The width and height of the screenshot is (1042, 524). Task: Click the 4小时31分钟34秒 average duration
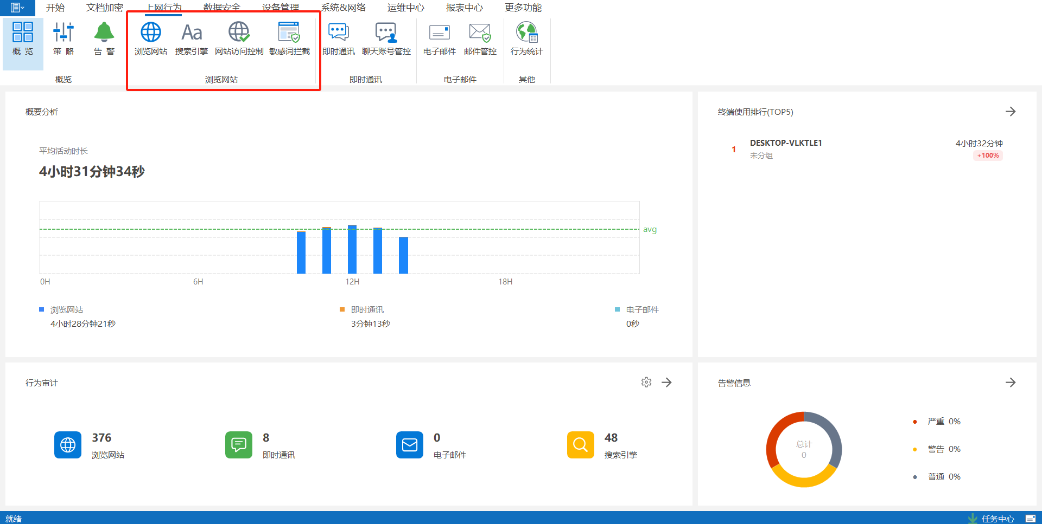click(x=92, y=172)
